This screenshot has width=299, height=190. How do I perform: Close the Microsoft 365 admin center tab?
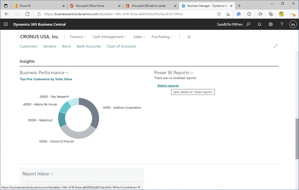click(x=175, y=6)
